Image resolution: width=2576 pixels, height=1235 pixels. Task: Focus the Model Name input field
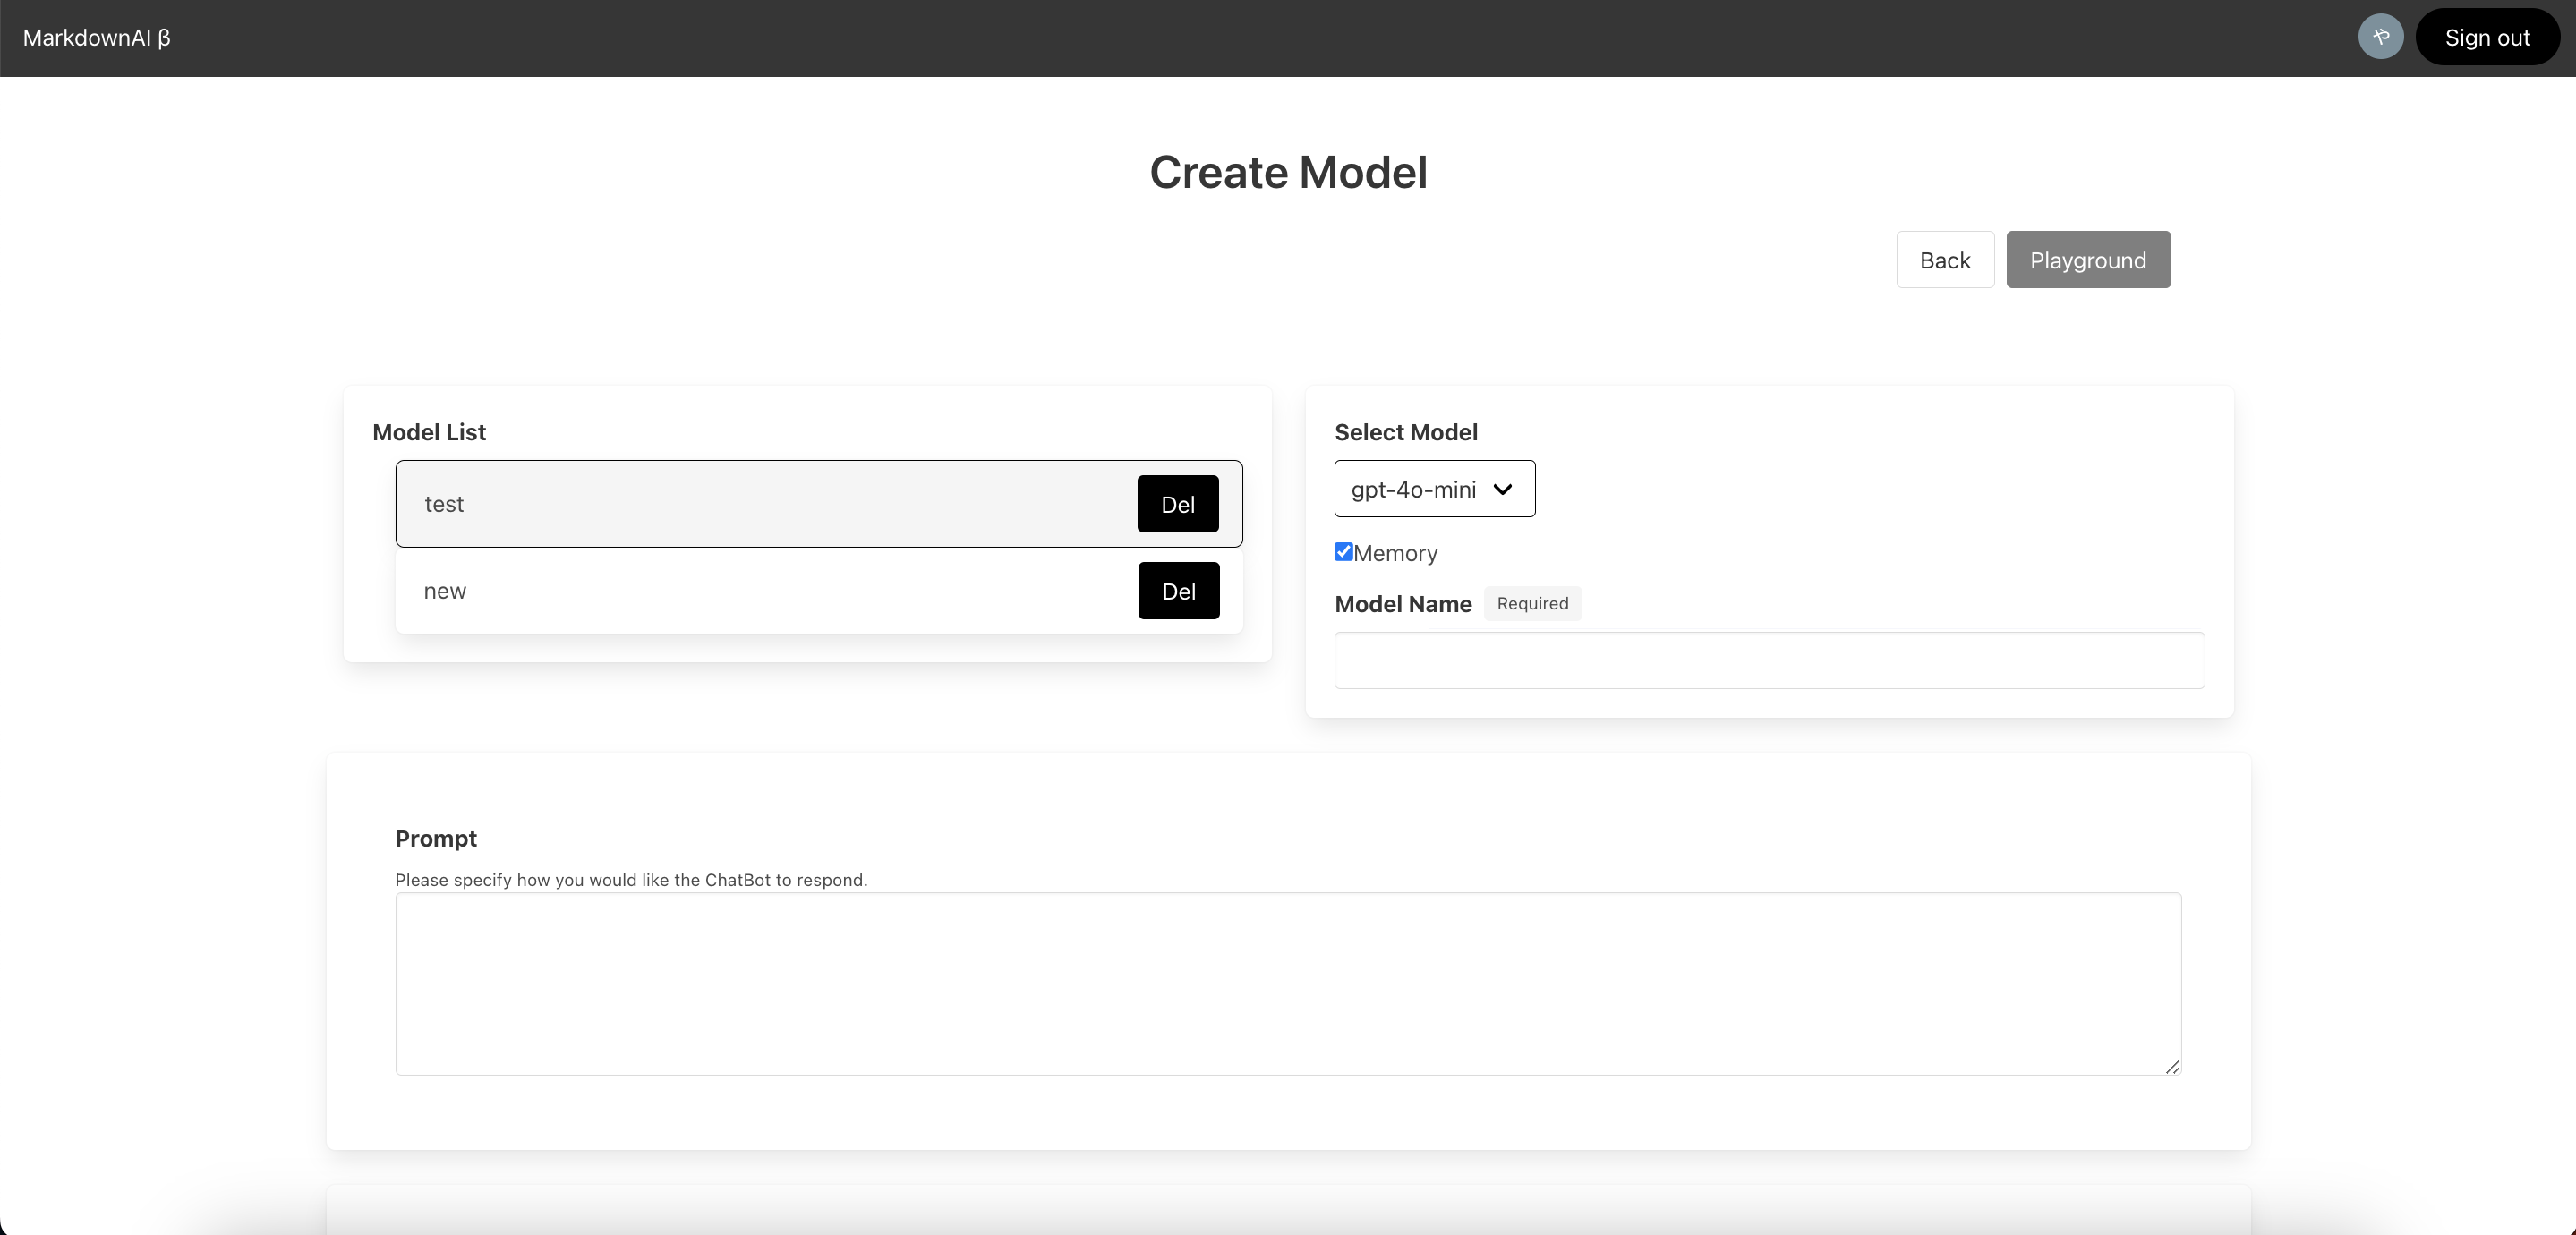[x=1768, y=660]
